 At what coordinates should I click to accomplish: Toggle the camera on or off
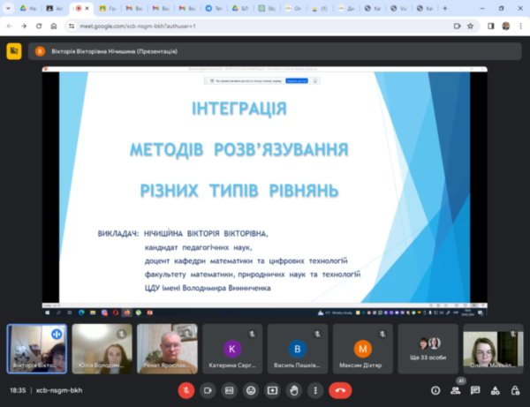point(208,389)
